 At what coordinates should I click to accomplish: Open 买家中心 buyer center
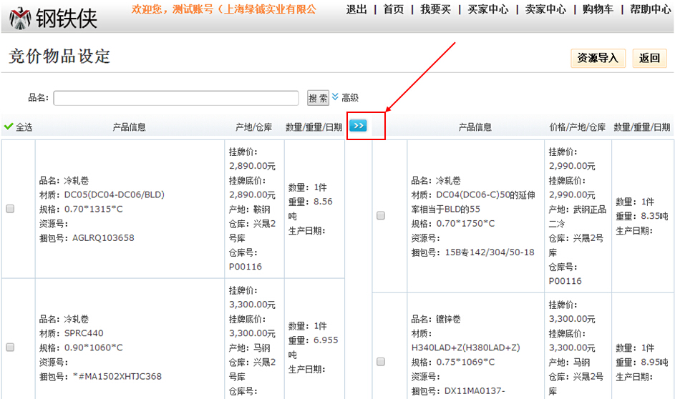[x=488, y=9]
